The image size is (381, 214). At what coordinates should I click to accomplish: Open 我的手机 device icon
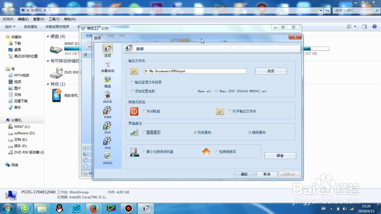pos(56,96)
